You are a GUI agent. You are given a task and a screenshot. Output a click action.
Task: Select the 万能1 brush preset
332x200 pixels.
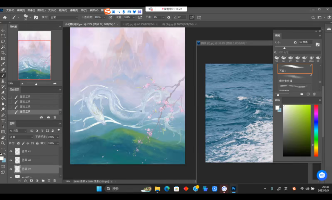tap(295, 69)
